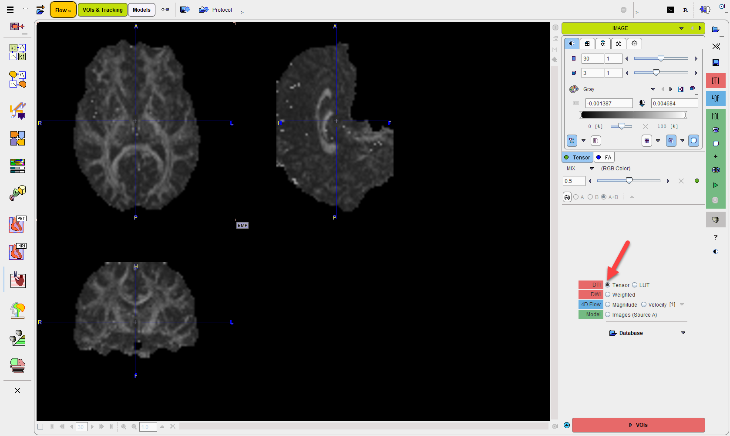This screenshot has width=730, height=436.
Task: Select the FA image tab
Action: (x=604, y=157)
